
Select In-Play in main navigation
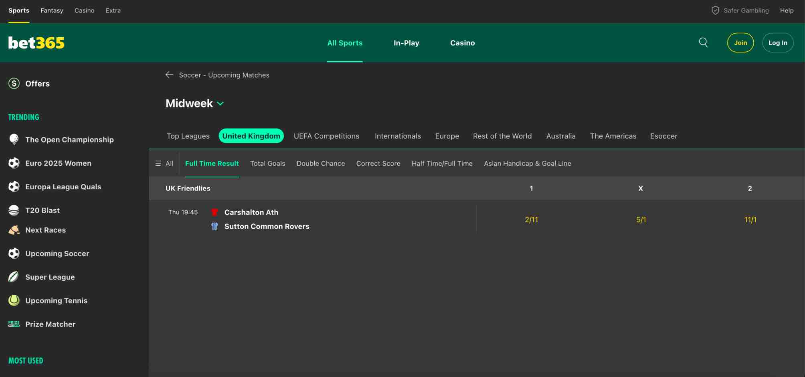[407, 43]
